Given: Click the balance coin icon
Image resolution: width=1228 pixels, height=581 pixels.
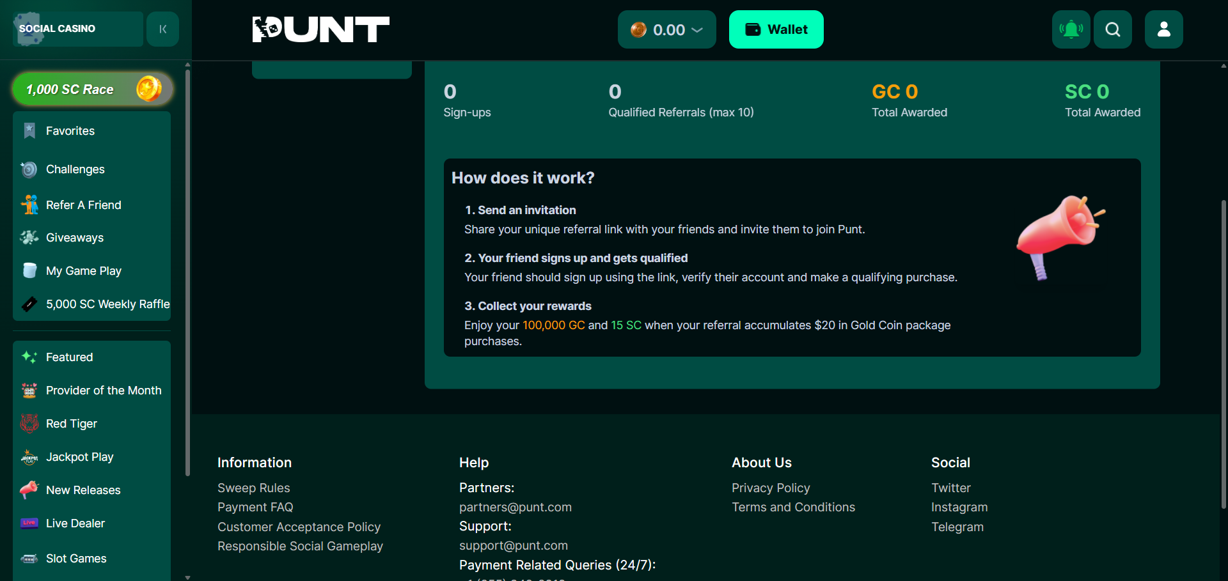Looking at the screenshot, I should click(638, 29).
